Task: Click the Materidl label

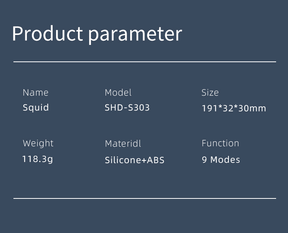Action: [x=123, y=144]
